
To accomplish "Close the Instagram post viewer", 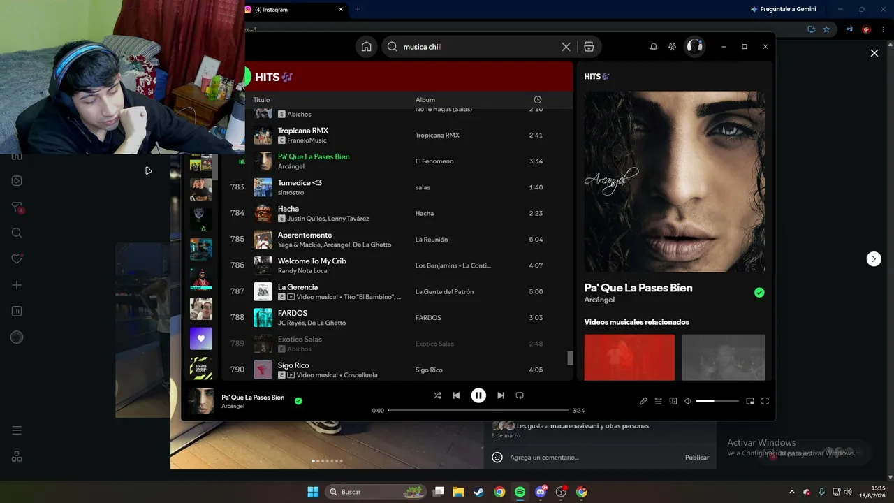I will 874,53.
